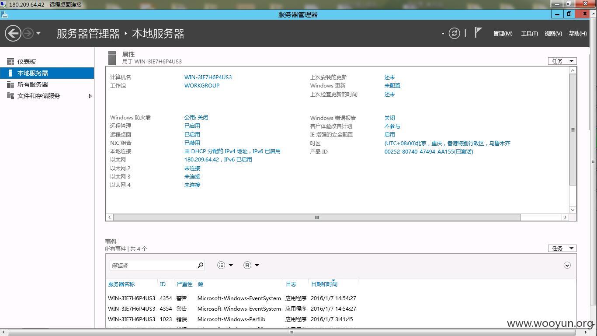Click Windows 更新 未配置 link
597x336 pixels.
[392, 85]
